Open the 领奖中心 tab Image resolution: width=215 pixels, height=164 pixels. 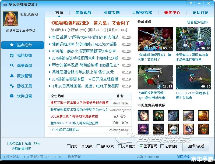click(x=172, y=13)
